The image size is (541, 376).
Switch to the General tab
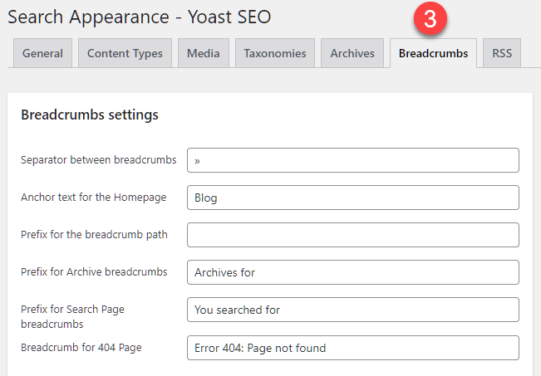42,53
